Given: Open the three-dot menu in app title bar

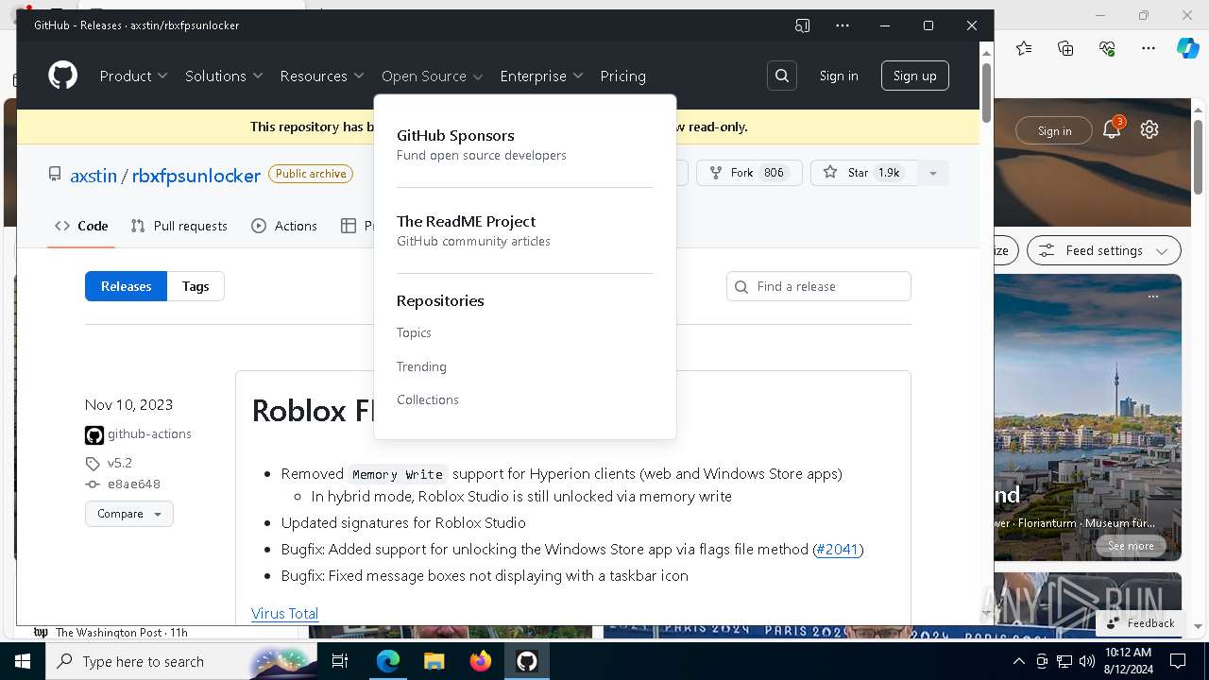Looking at the screenshot, I should coord(843,25).
